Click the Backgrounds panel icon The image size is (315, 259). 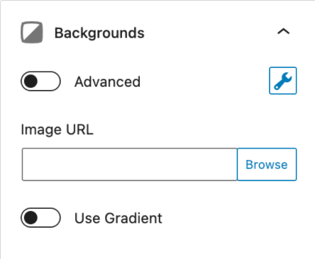[32, 33]
